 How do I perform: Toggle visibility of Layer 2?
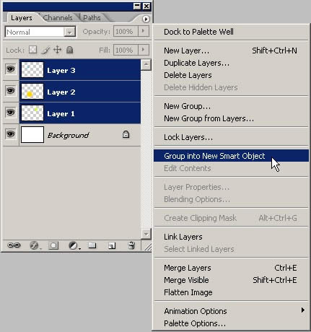click(10, 91)
